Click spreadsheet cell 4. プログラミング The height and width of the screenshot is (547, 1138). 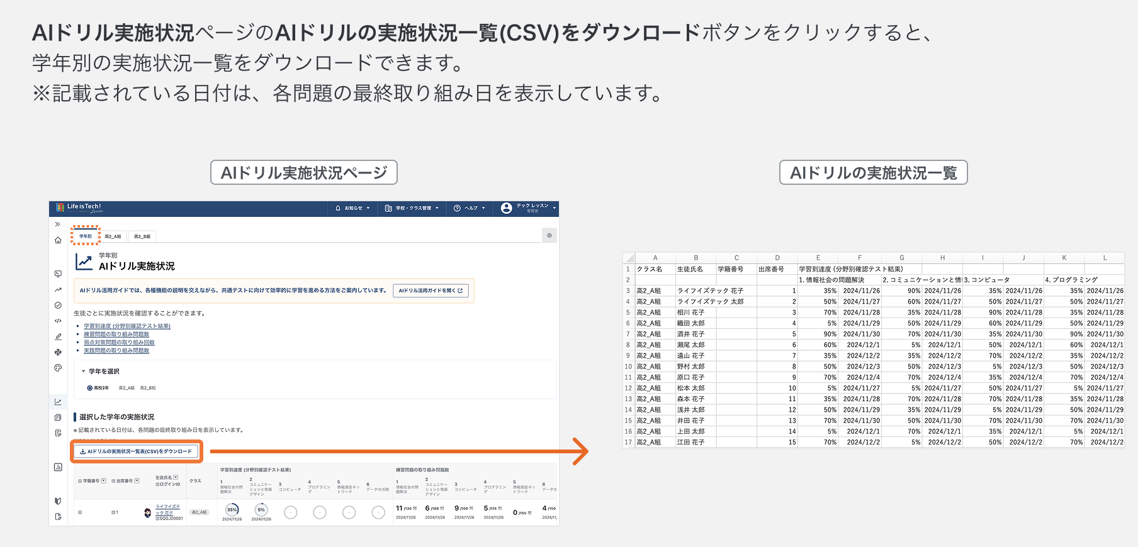pos(1071,280)
